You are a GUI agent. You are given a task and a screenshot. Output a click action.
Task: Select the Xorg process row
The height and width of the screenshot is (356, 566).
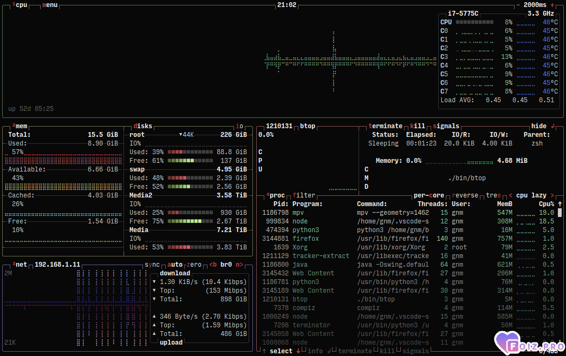point(408,247)
